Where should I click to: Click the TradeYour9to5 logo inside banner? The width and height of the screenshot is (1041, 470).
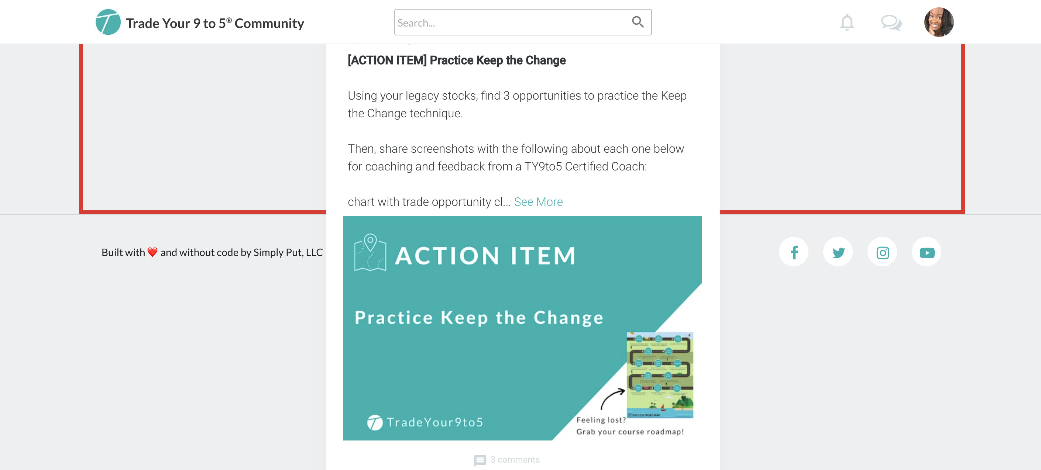pyautogui.click(x=425, y=422)
